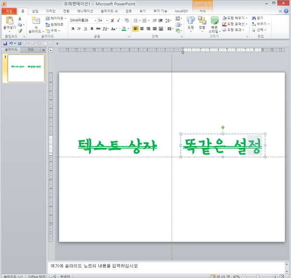Toggle align text left
This screenshot has width=291, height=278.
[x=135, y=29]
